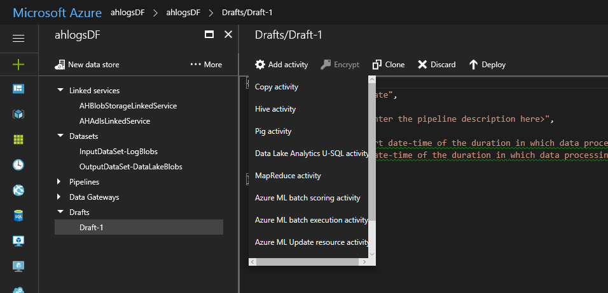The image size is (608, 293).
Task: Click the activity list scroll-up arrow
Action: (x=372, y=79)
